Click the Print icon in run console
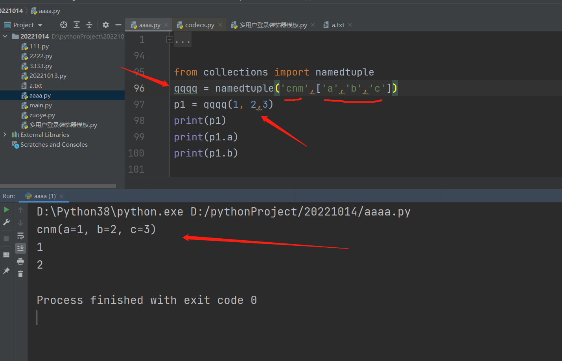The height and width of the screenshot is (361, 562). 20,261
